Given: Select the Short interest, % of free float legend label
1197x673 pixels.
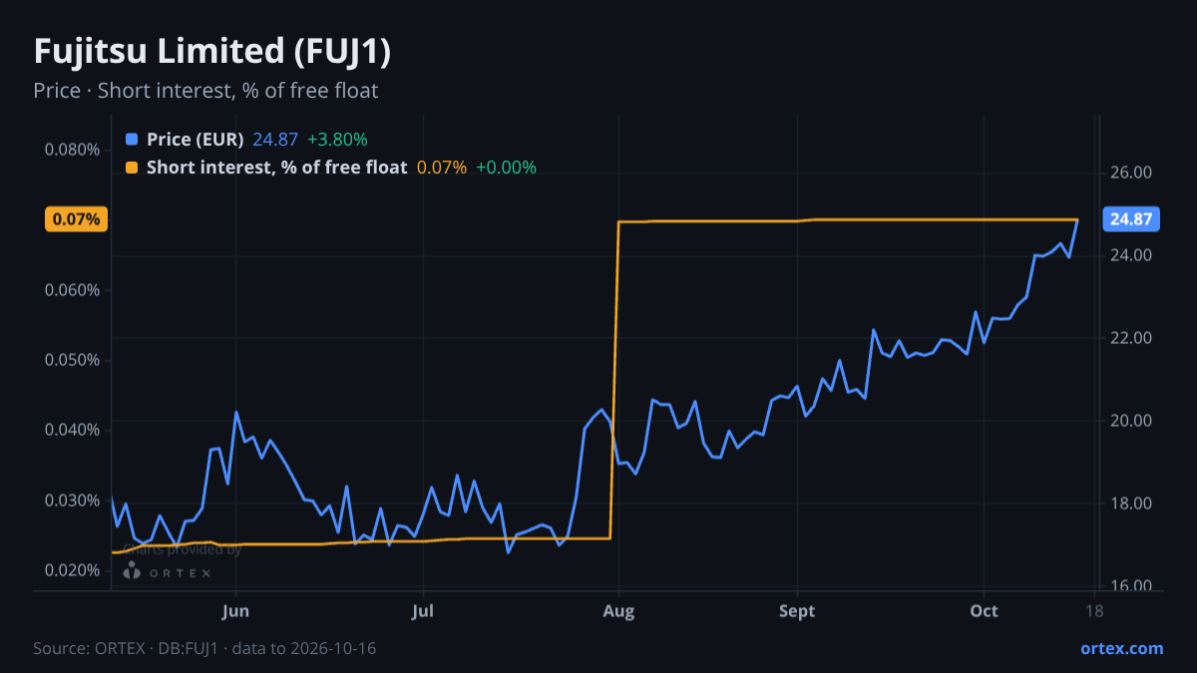Looking at the screenshot, I should [x=277, y=168].
